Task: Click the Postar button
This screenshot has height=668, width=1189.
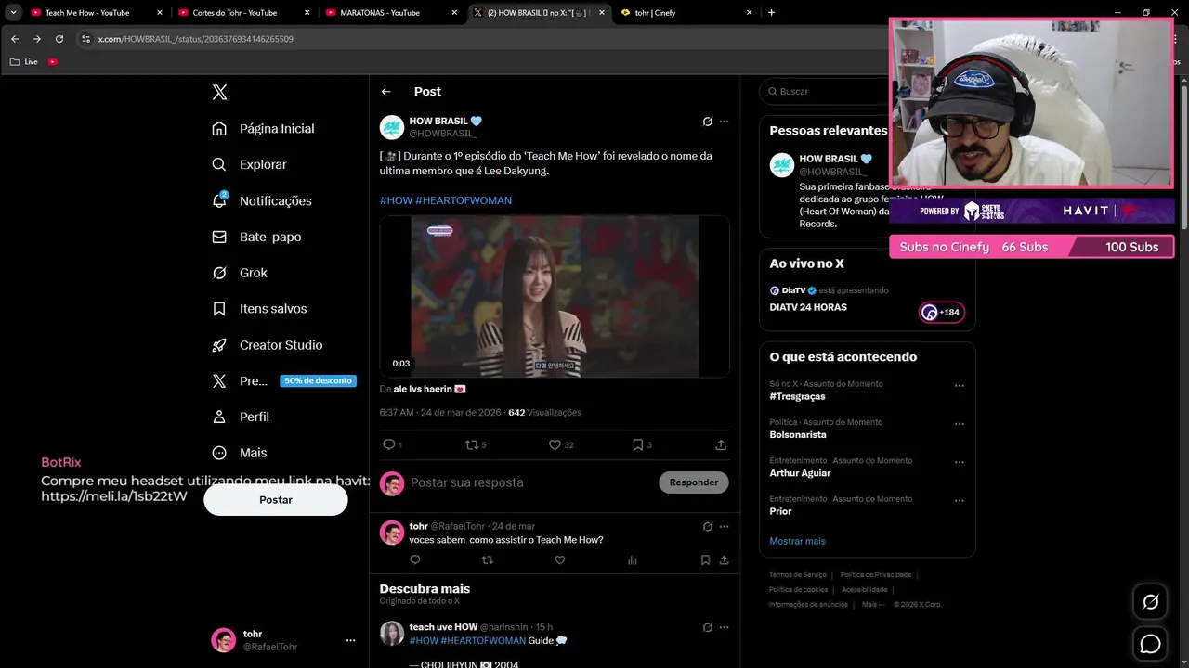Action: [x=276, y=500]
